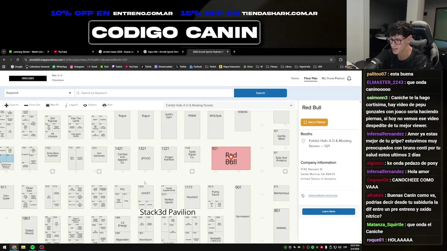Screen dimensions: 447x251
Task: Add Red Bull to planner
Action: [314, 122]
